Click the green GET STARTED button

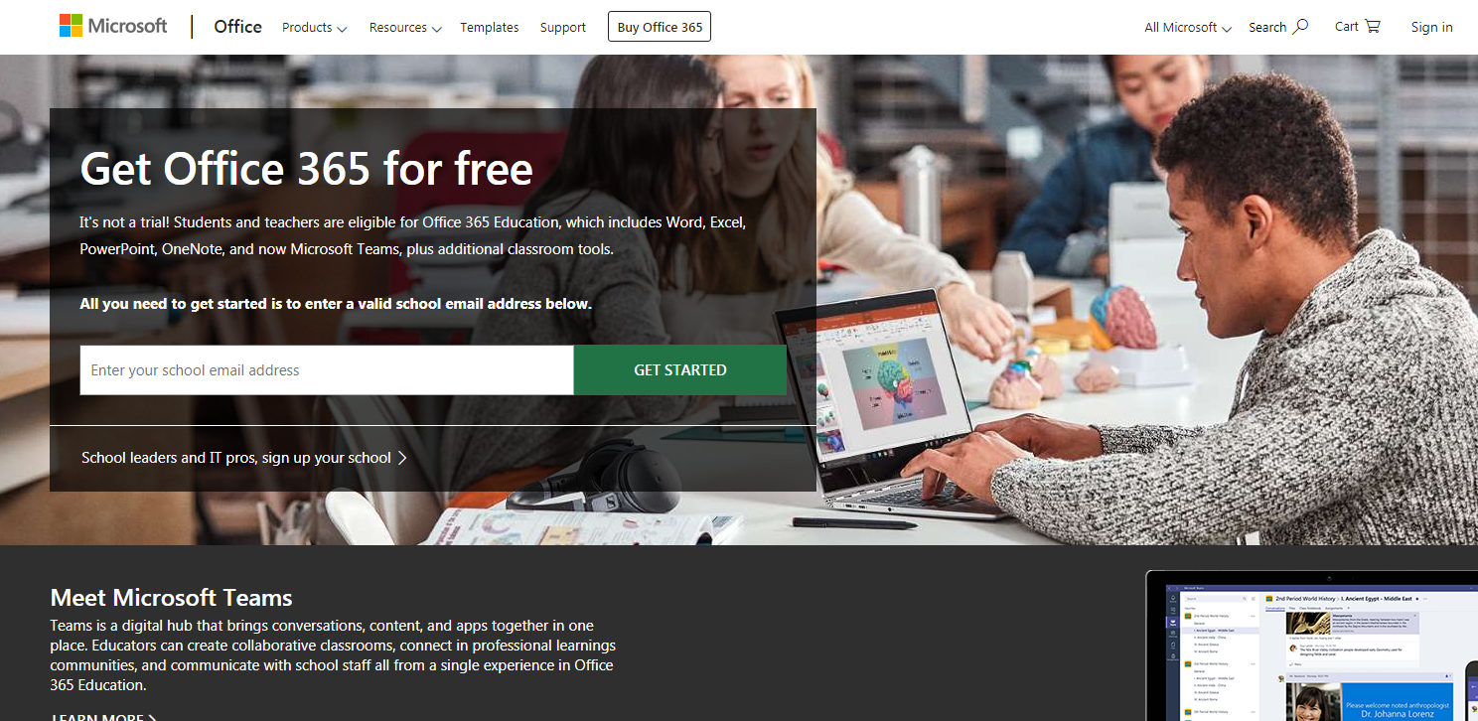680,370
